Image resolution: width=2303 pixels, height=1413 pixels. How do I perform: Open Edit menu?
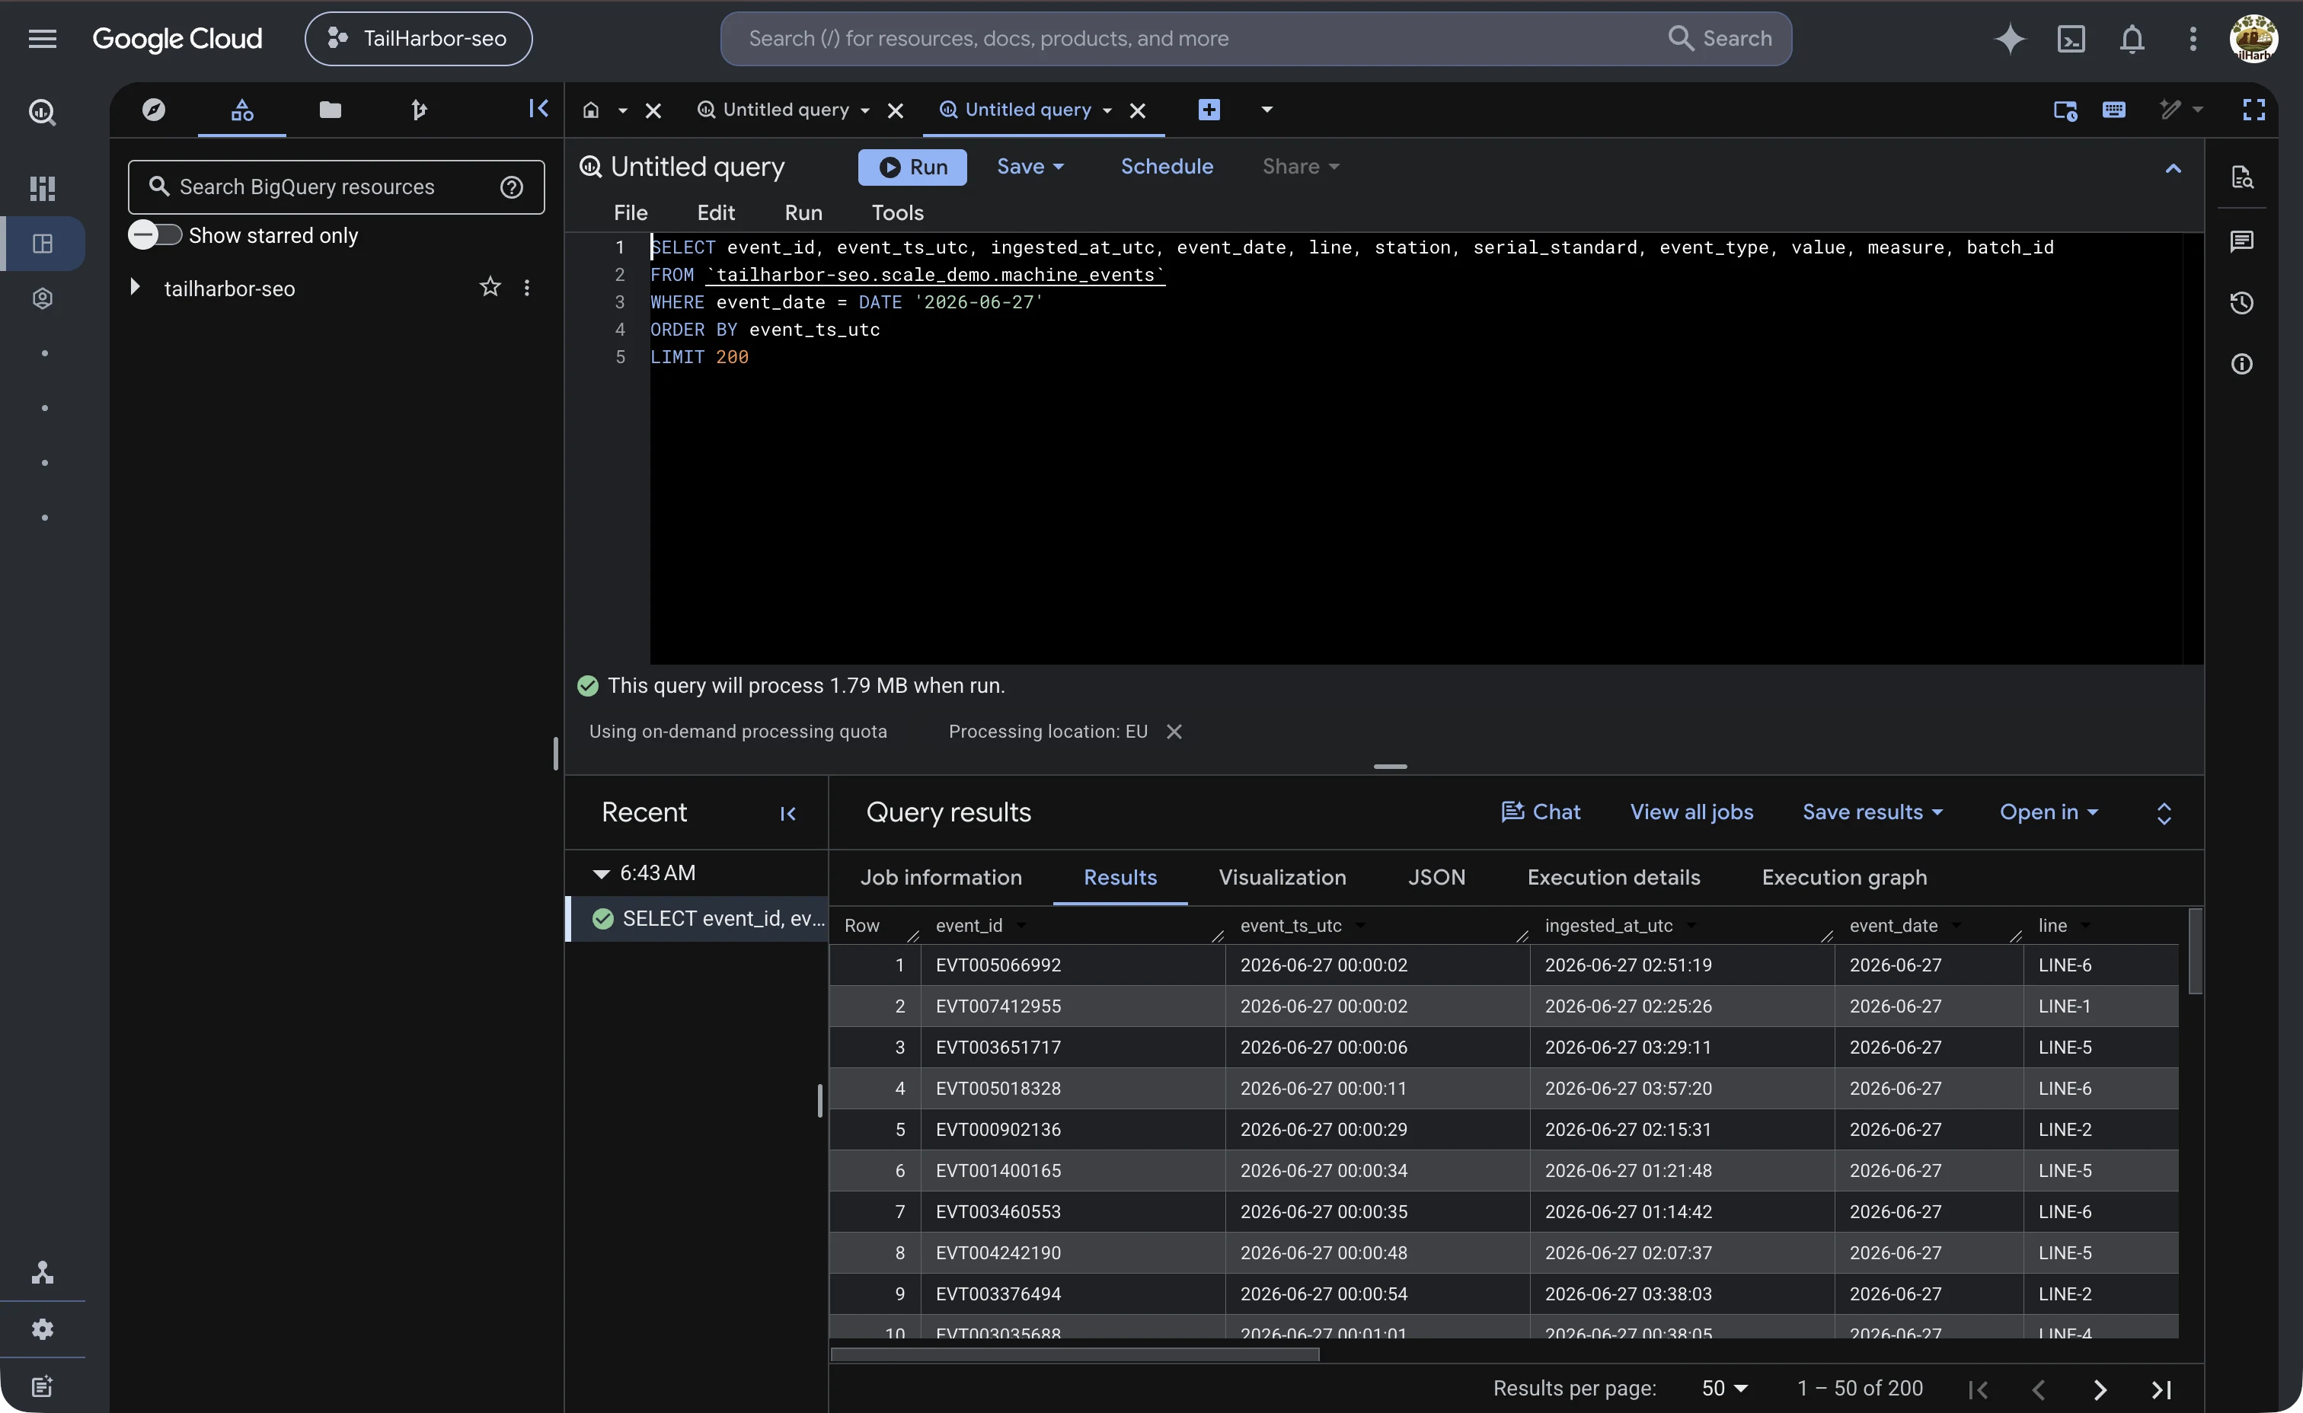tap(716, 213)
